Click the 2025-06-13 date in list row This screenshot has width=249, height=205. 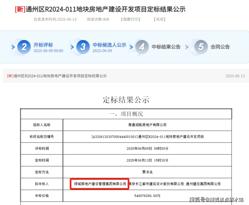(x=235, y=76)
